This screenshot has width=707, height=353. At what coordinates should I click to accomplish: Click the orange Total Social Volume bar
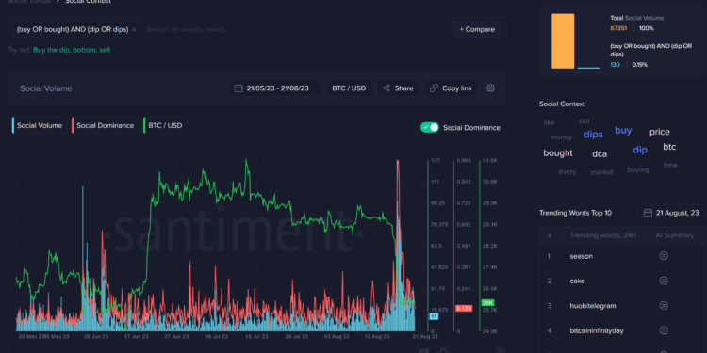[x=563, y=41]
